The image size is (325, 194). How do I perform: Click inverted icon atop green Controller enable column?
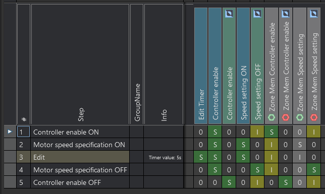(x=229, y=14)
